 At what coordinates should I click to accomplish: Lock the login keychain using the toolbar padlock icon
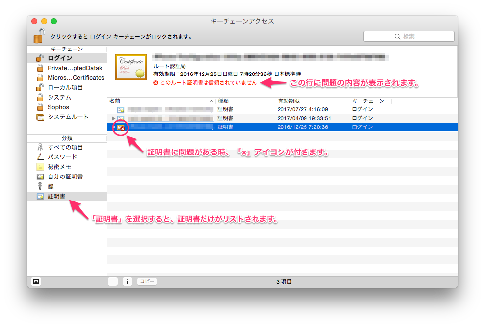[39, 36]
